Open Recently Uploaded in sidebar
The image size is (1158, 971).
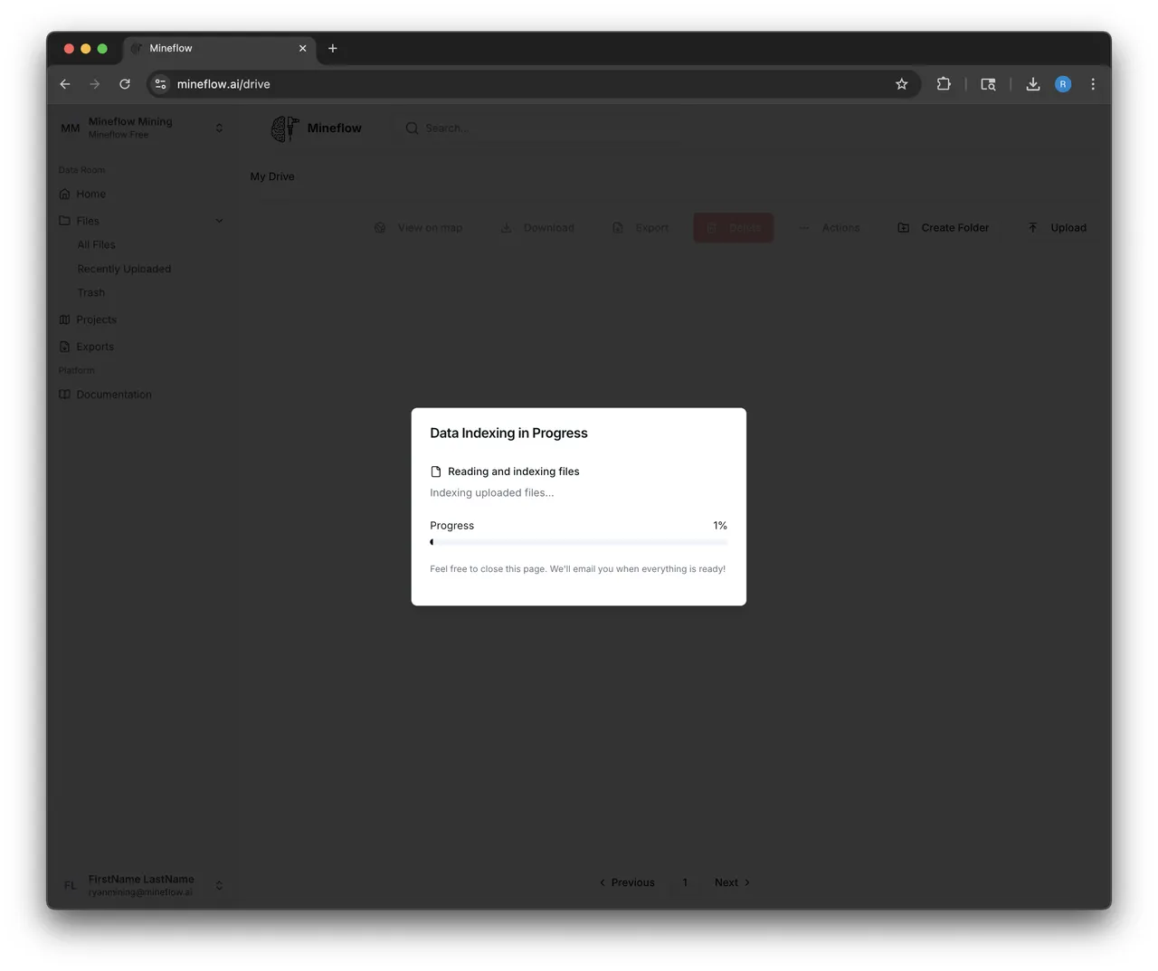(124, 269)
